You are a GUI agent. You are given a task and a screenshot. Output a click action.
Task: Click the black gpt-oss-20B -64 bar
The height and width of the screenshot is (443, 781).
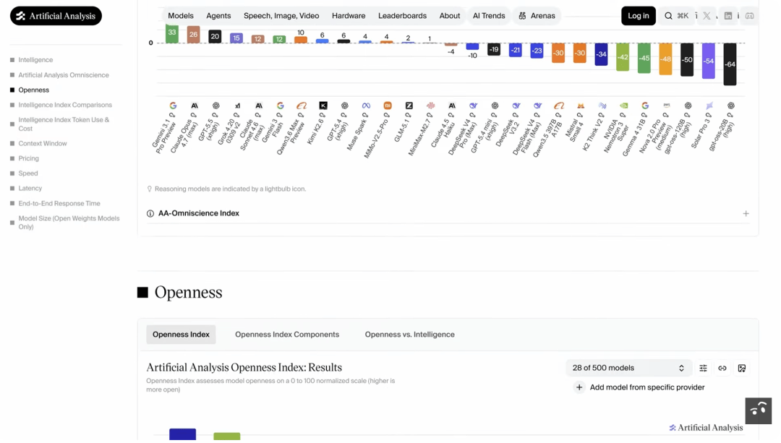tap(730, 64)
